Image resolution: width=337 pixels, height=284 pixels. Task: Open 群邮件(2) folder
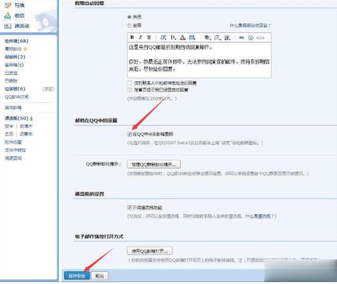(x=15, y=57)
